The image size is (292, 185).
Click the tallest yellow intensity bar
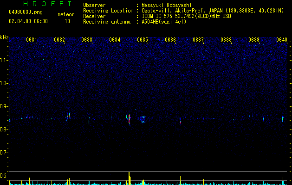pyautogui.click(x=129, y=179)
